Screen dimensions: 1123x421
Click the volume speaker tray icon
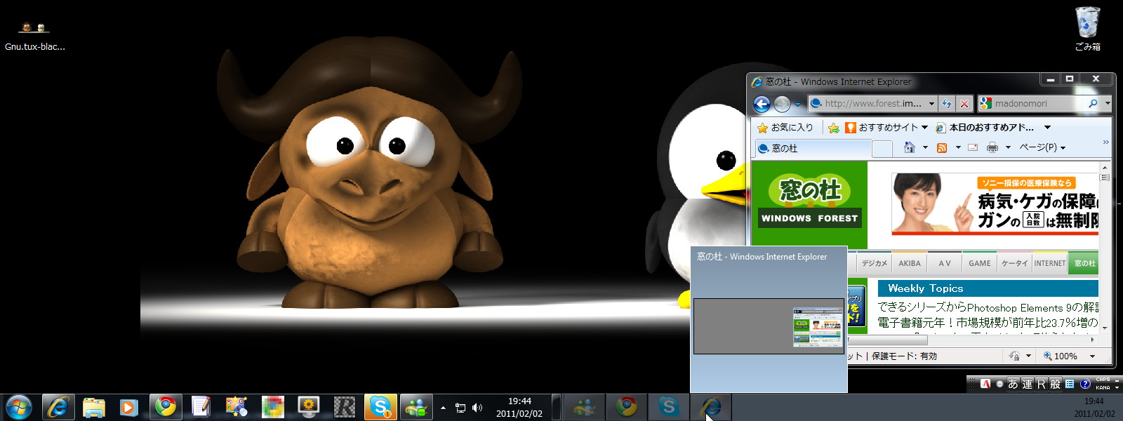[x=477, y=408]
